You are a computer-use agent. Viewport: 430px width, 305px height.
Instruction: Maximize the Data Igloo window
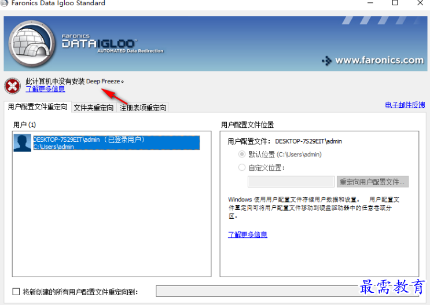[395, 3]
